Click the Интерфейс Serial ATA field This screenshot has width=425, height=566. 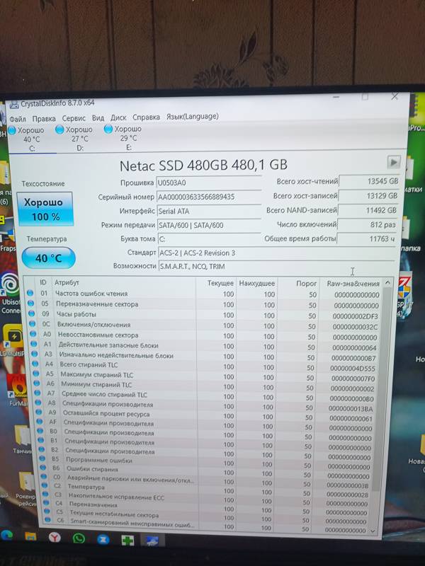(x=209, y=211)
